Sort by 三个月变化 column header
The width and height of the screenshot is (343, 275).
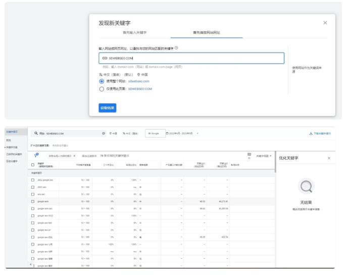[108, 165]
